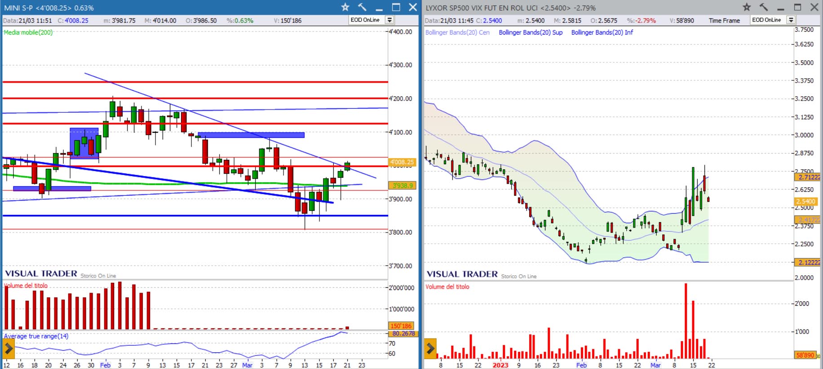
Task: Select Bollinger Bands(20) Sup label
Action: pos(531,32)
